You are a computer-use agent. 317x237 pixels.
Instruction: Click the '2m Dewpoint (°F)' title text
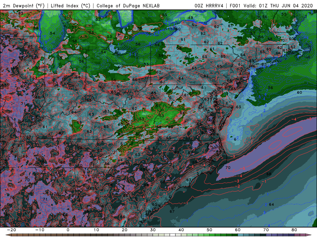24,6
